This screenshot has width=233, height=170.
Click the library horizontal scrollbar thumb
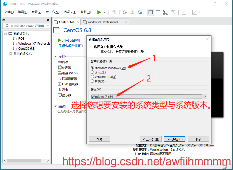[24, 161]
